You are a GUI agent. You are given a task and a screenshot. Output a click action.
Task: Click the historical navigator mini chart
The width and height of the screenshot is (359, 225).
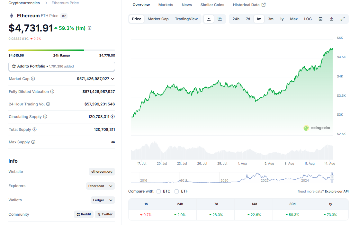click(x=231, y=178)
